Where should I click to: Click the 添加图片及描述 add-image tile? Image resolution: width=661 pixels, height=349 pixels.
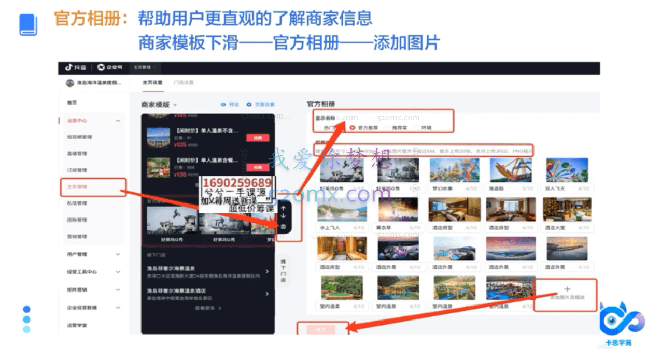[567, 292]
